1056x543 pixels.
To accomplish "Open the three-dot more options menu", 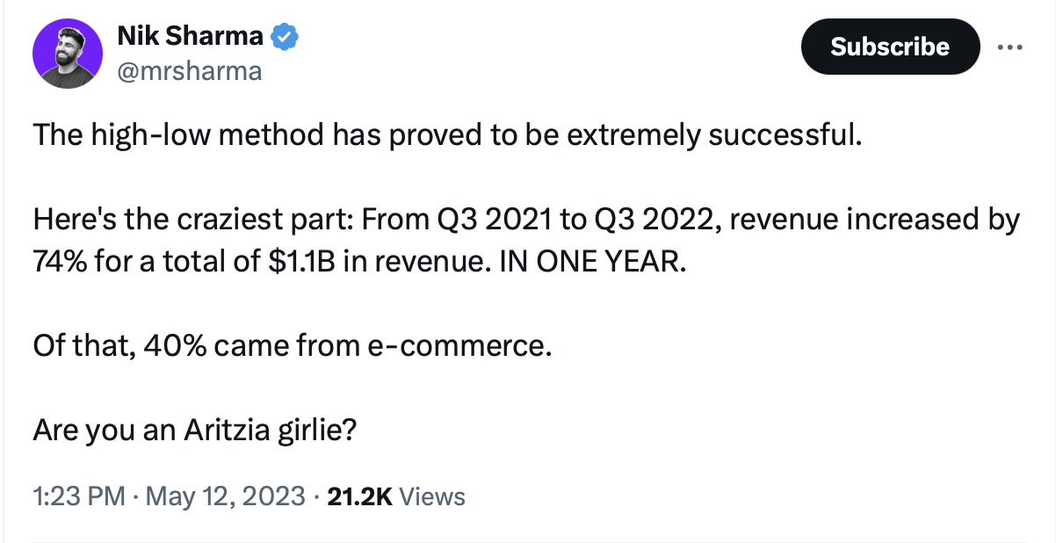I will 1010,46.
